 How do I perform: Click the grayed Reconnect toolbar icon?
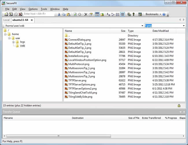pyautogui.click(x=16, y=14)
